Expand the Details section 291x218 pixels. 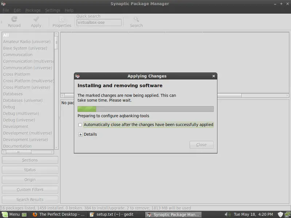80,134
